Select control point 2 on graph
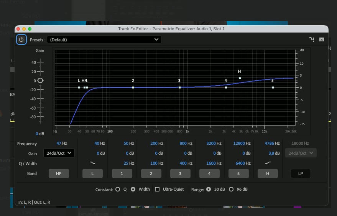337x216 pixels. click(x=133, y=87)
